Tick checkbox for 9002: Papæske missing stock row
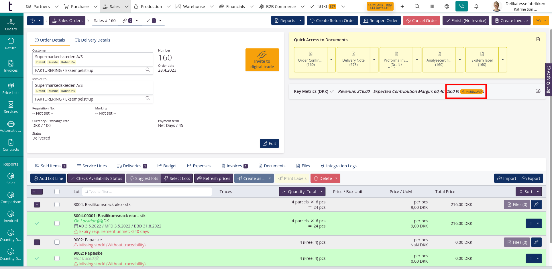 (57, 242)
